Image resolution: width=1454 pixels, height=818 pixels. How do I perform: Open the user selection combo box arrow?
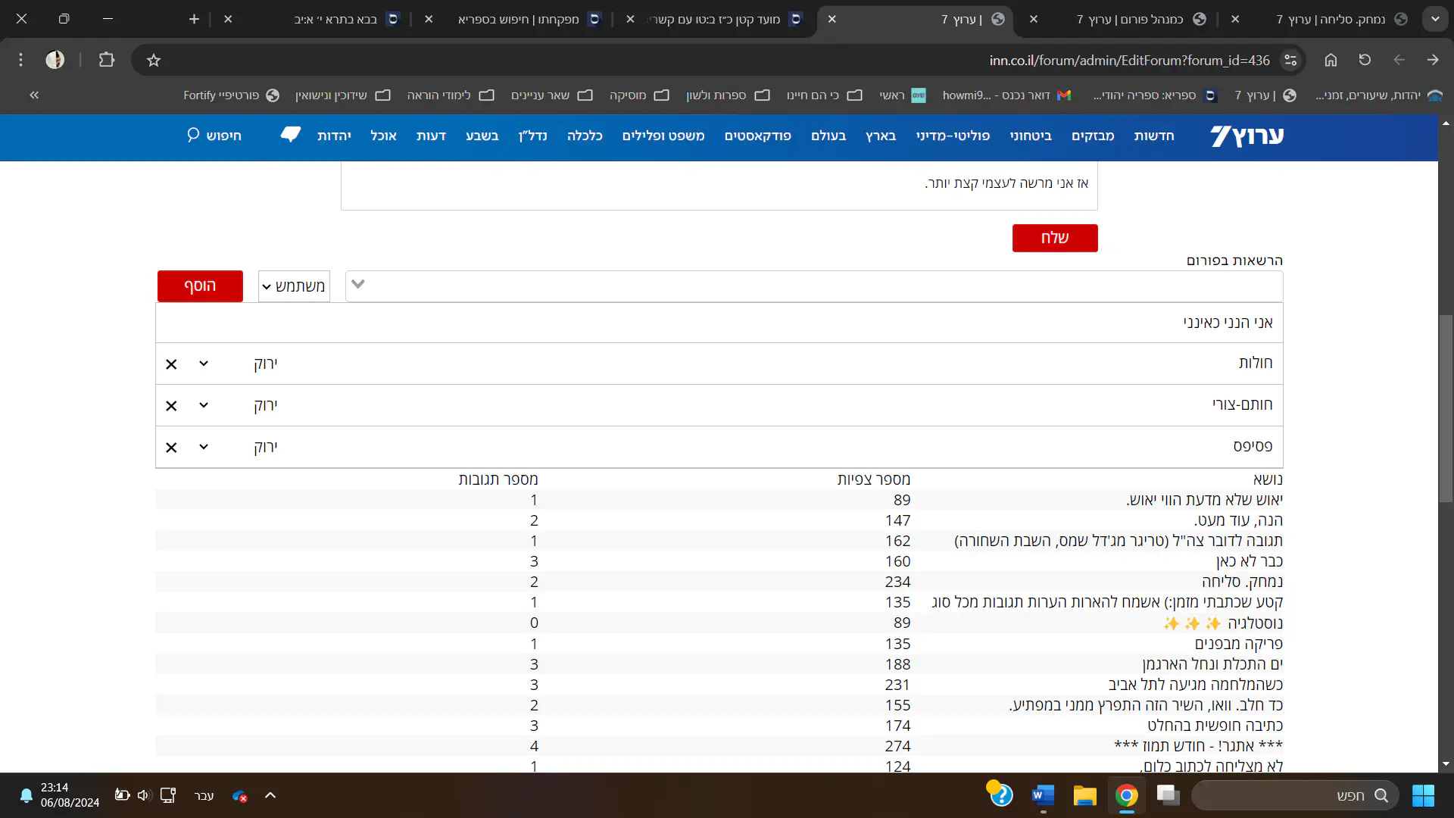pyautogui.click(x=358, y=285)
